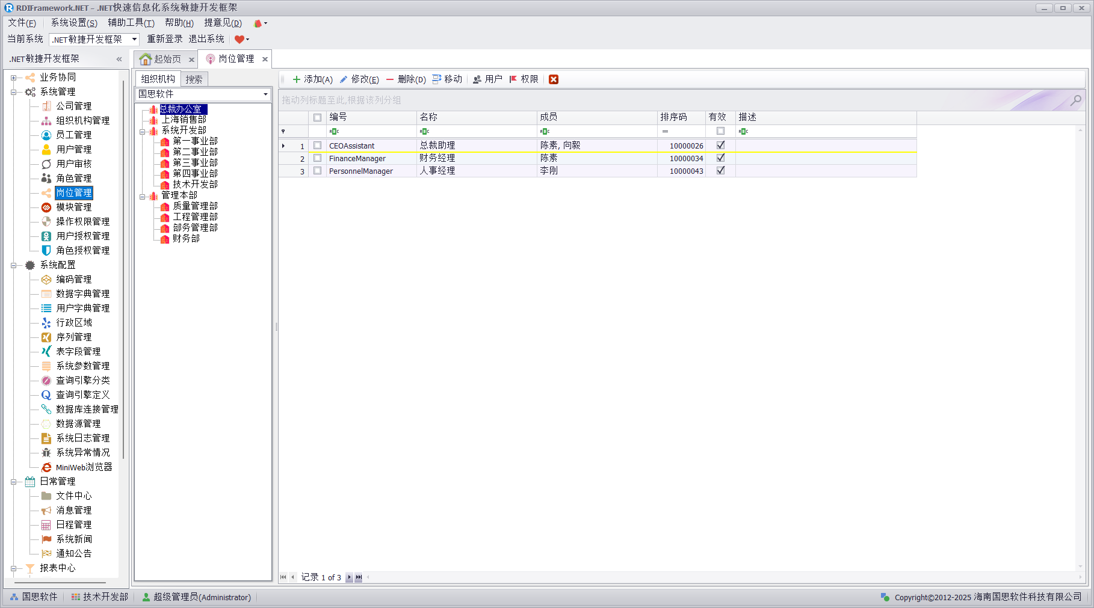
Task: Click the next record navigation arrow
Action: (x=349, y=577)
